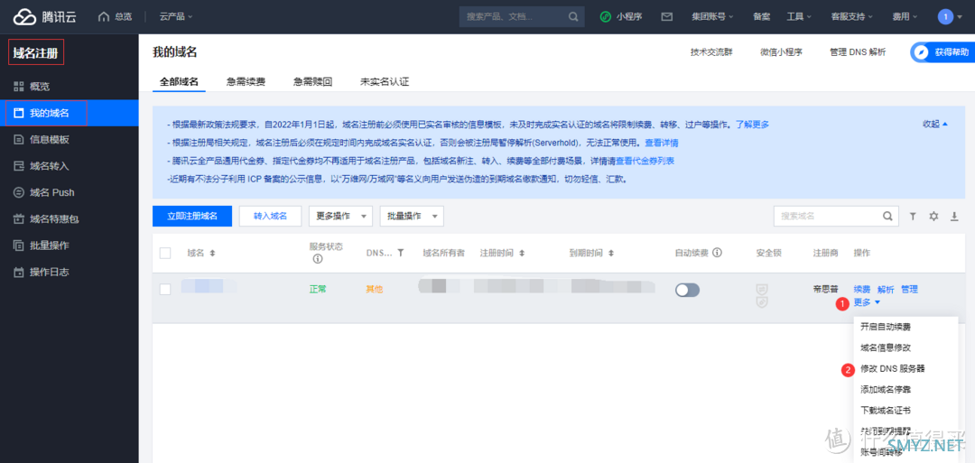Click the 信息模板 sidebar icon
975x463 pixels.
pyautogui.click(x=19, y=139)
